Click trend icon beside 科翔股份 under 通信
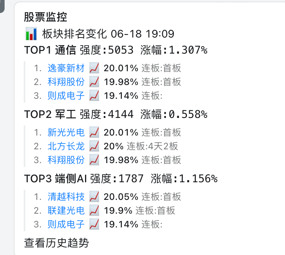Screen dimensions: 285x255 tap(94, 82)
